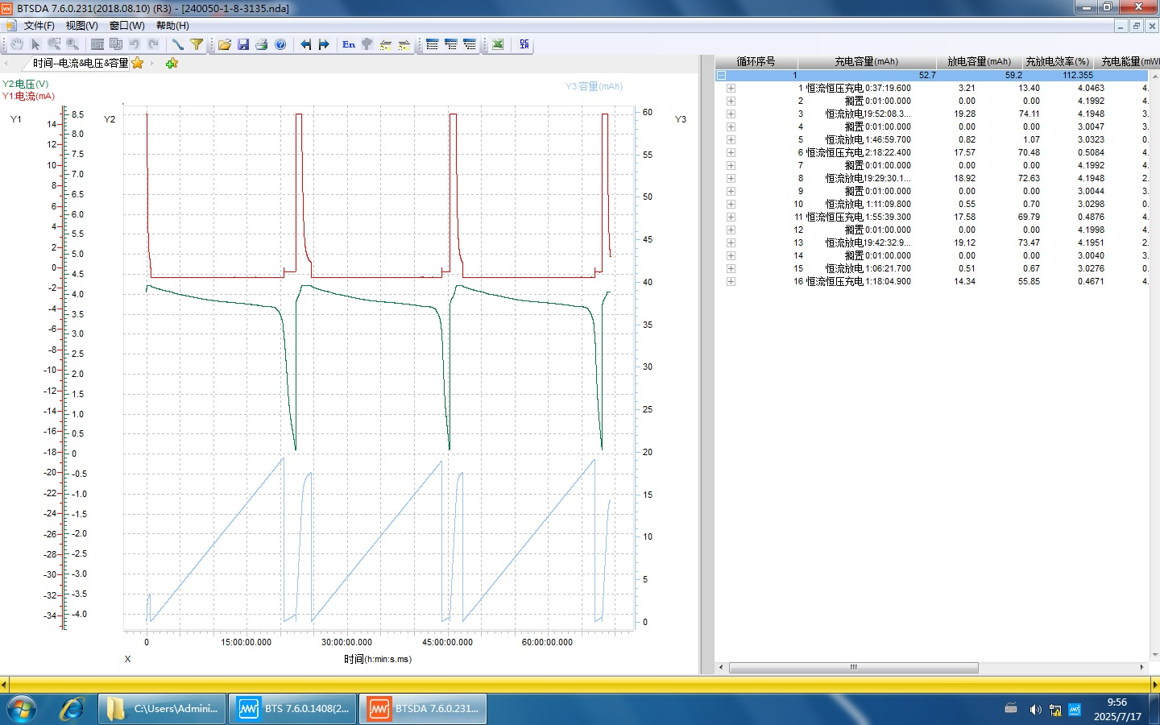Image resolution: width=1160 pixels, height=725 pixels.
Task: Click the blue right arrow icon
Action: pyautogui.click(x=324, y=44)
